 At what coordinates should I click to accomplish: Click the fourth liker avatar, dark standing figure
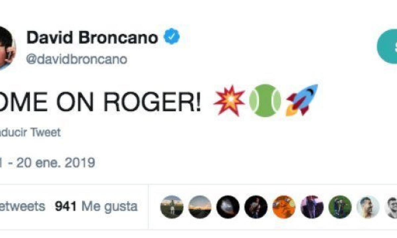point(256,207)
